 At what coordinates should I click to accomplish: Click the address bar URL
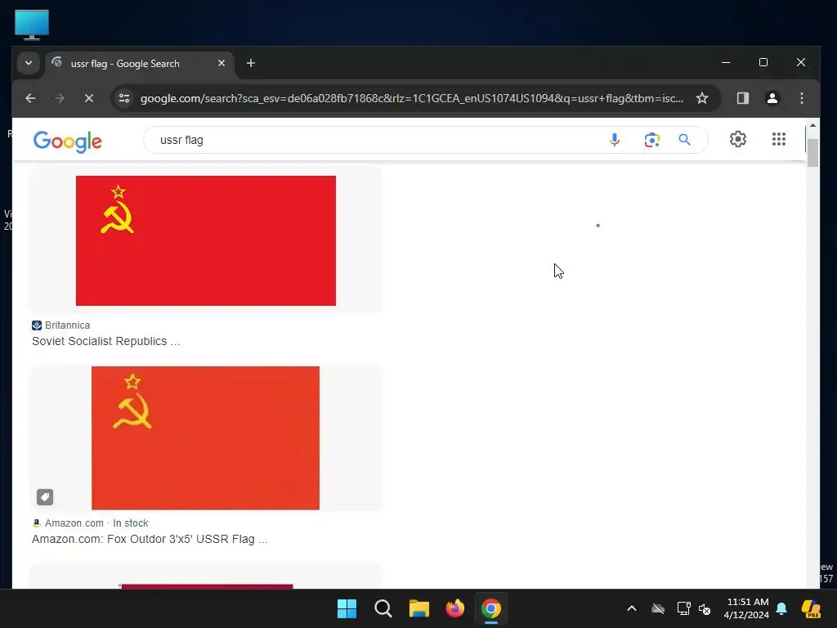coord(412,98)
